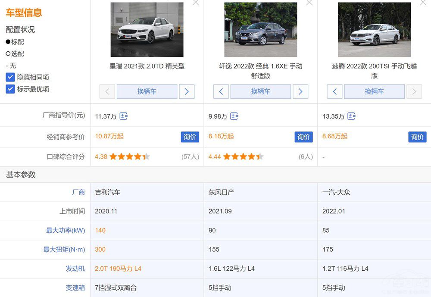Click the 星瑞 white car thumbnail
This screenshot has height=297, width=431.
click(147, 30)
